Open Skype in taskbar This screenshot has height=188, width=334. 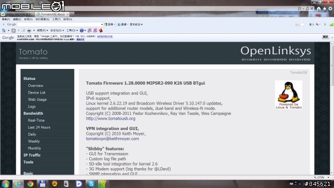tap(91, 184)
